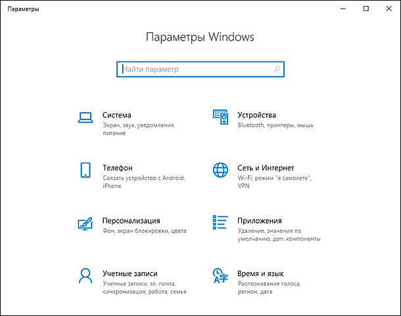Click the Учетные записи person icon
The width and height of the screenshot is (401, 316).
coord(85,276)
